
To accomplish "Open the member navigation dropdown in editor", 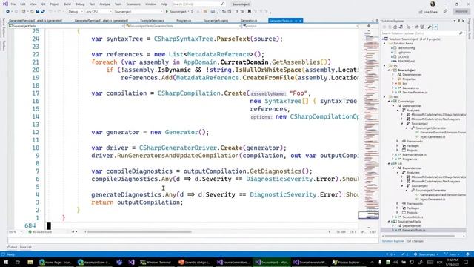I will pyautogui.click(x=301, y=27).
